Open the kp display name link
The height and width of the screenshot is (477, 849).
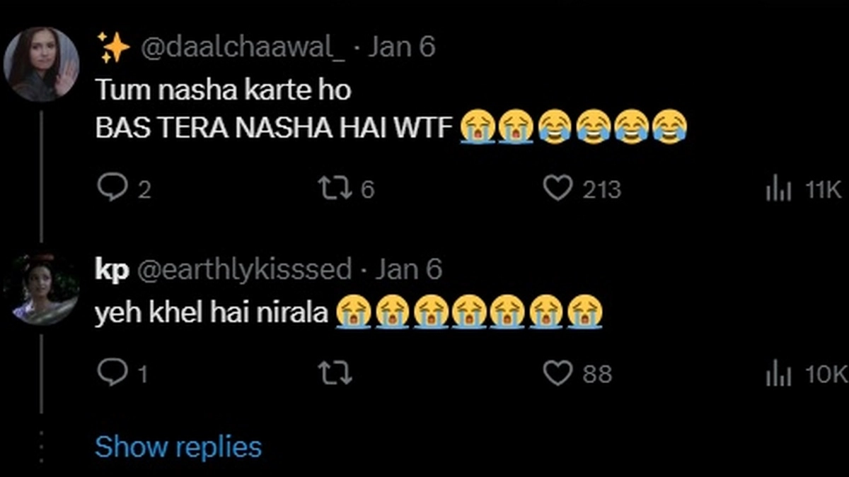pos(112,269)
